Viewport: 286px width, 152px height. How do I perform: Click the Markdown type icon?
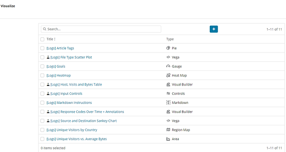[168, 103]
